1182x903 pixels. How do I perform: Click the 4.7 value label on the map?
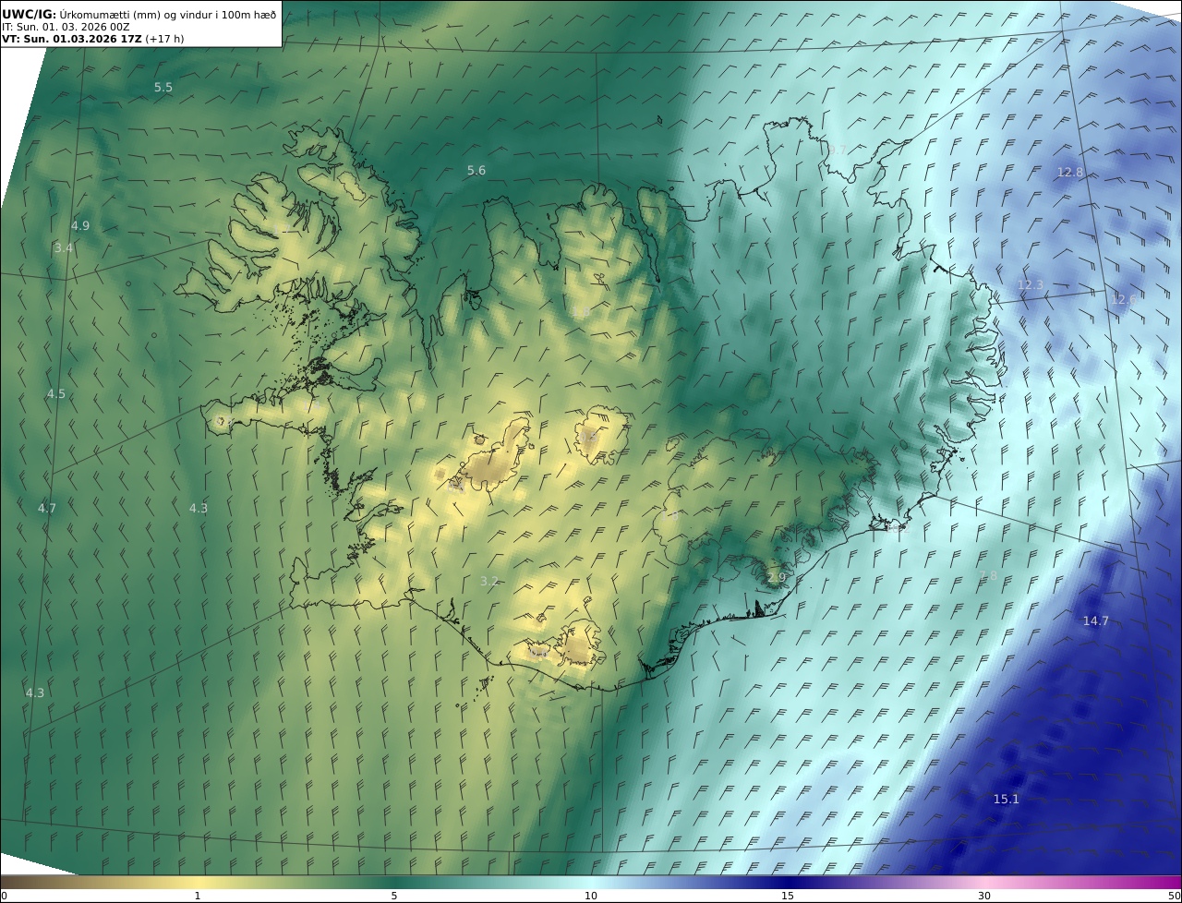tap(47, 509)
